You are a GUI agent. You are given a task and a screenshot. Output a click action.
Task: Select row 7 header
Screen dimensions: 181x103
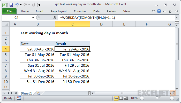coord(6,65)
